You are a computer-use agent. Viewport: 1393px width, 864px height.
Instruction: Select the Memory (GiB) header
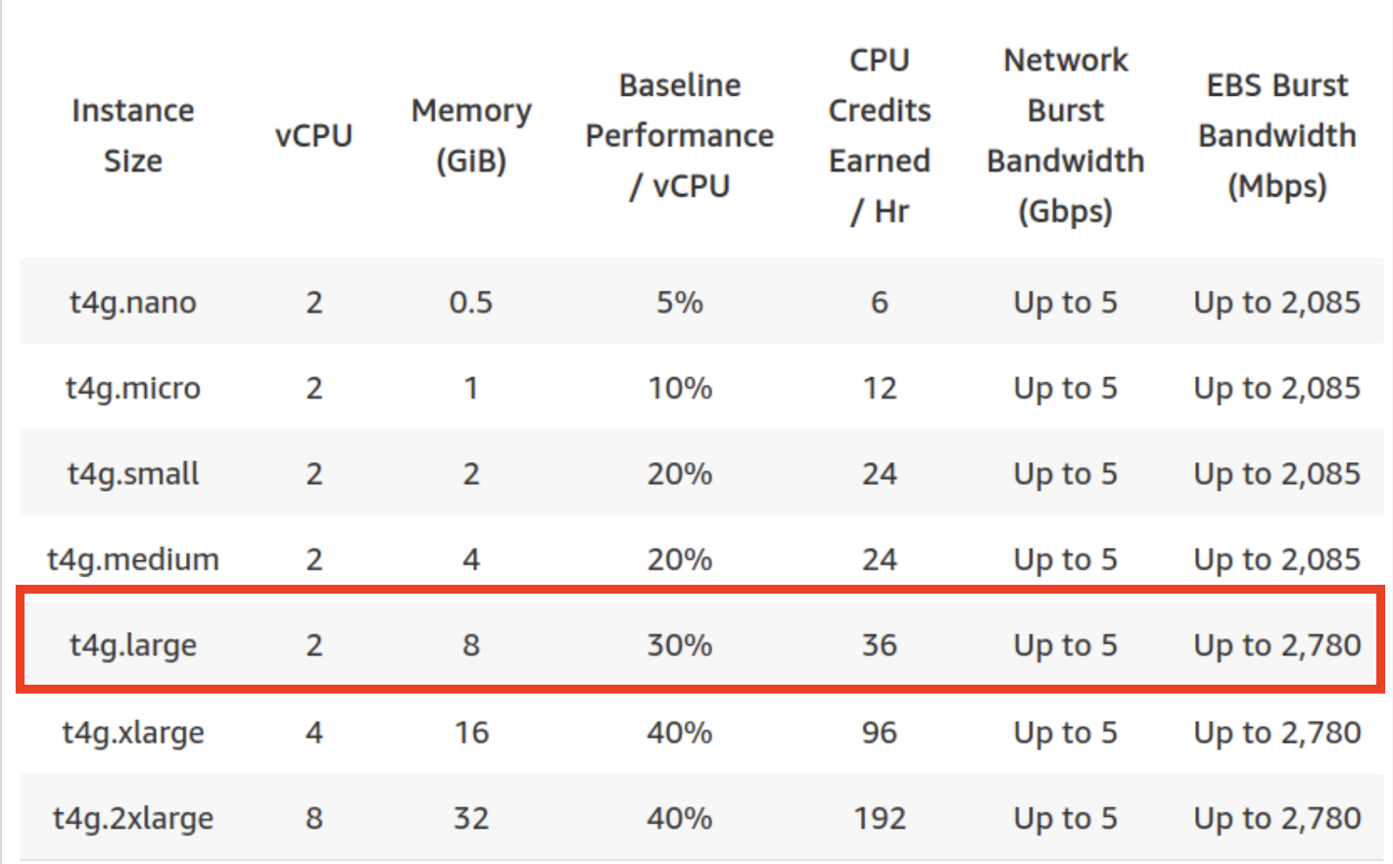pos(471,135)
